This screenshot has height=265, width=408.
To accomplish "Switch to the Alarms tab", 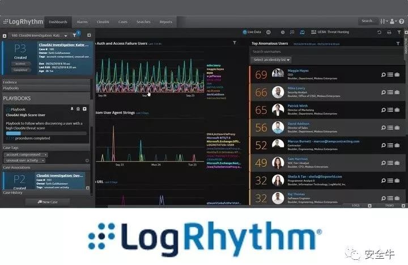I will (82, 22).
